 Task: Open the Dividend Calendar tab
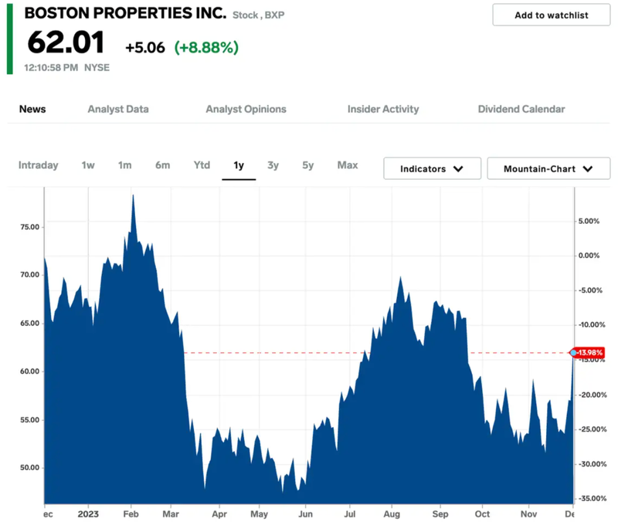(x=521, y=109)
